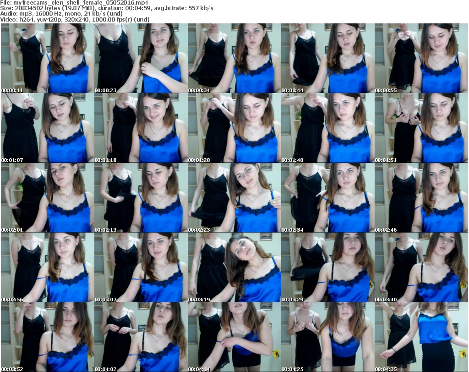Click the File name line in header
This screenshot has height=372, width=469.
click(74, 3)
